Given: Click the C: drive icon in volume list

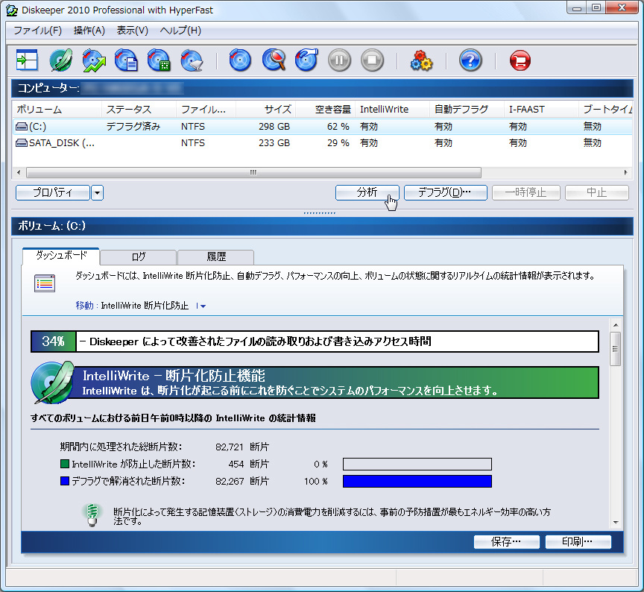Looking at the screenshot, I should [x=22, y=126].
